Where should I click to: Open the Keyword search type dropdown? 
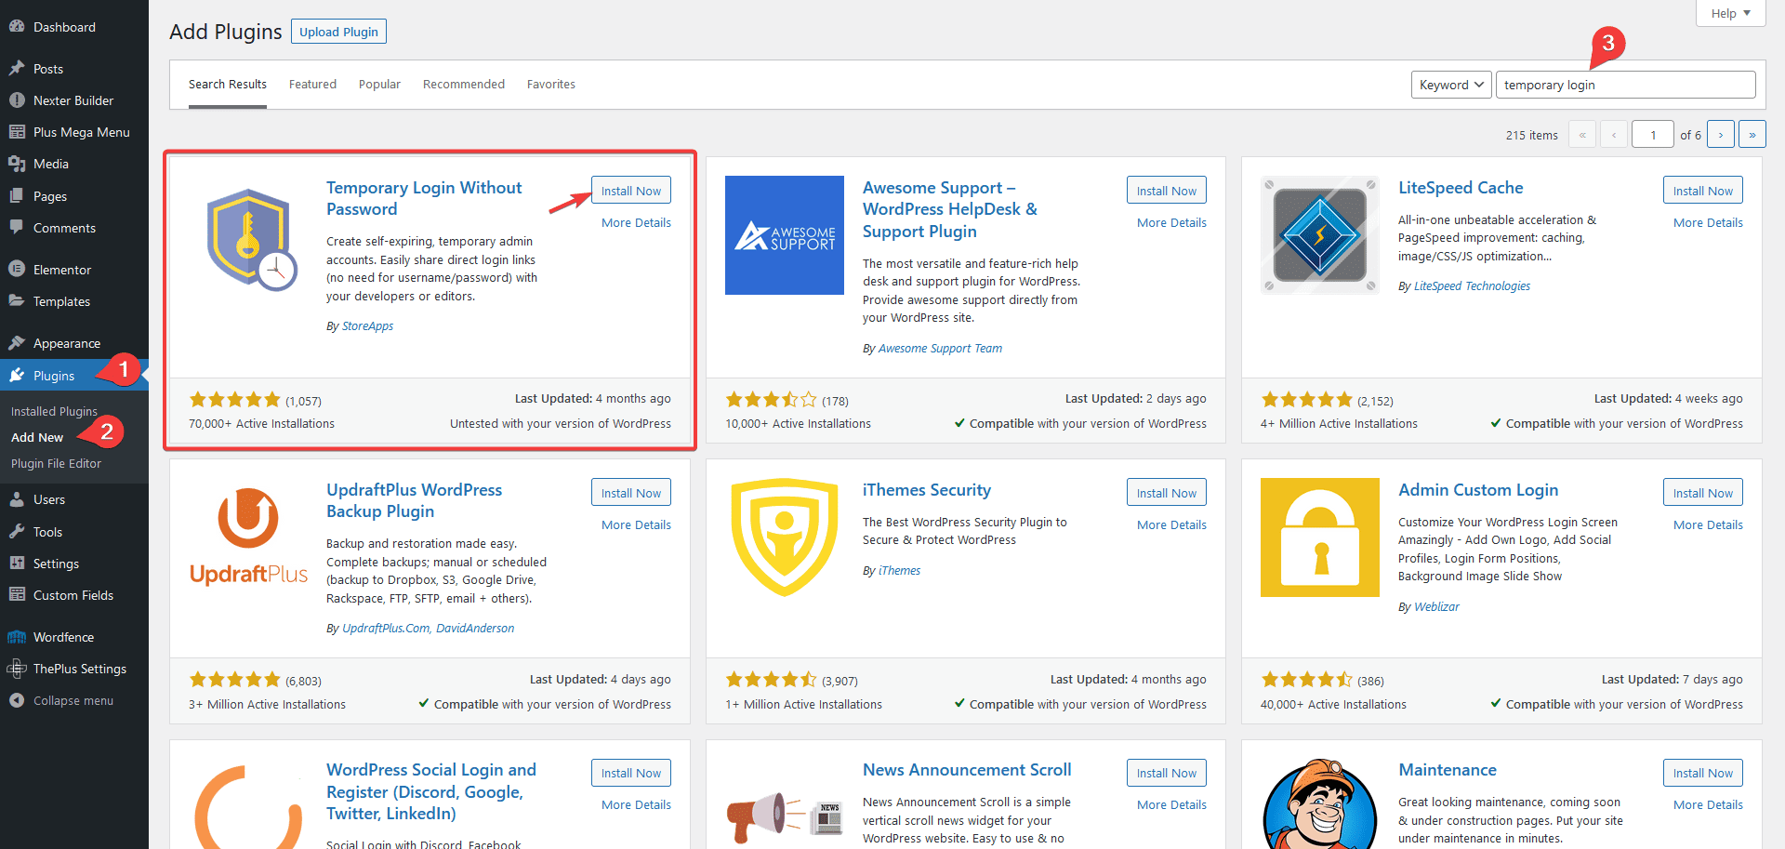point(1450,85)
